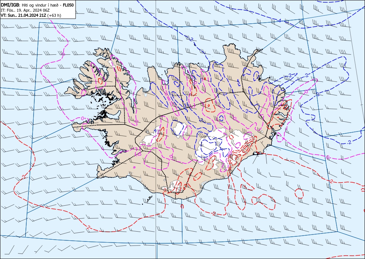Click the "VT: Sun.. 21.04.2024 21Z" valid time
This screenshot has width=365, height=259.
[x=23, y=15]
